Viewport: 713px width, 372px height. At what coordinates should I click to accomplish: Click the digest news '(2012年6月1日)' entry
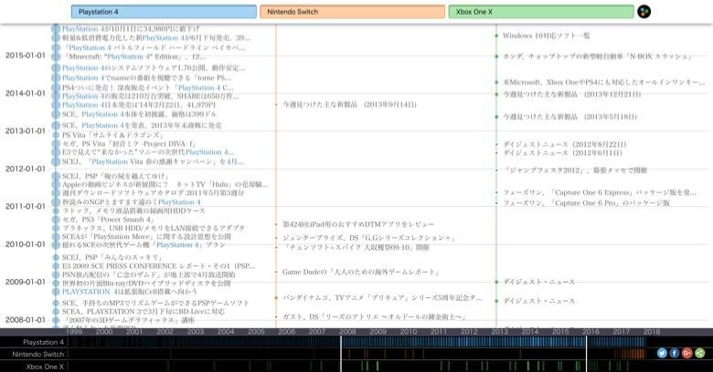point(562,153)
